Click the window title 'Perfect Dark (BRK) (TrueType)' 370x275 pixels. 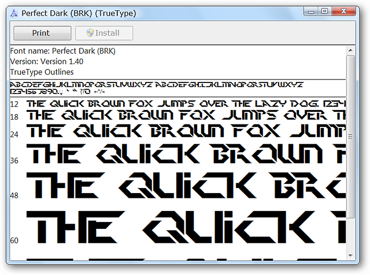tap(79, 13)
